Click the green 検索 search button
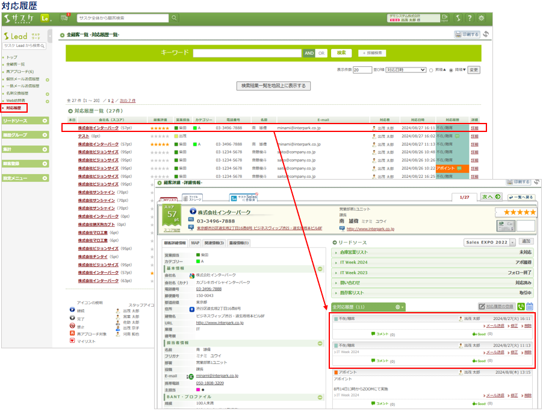543x411 pixels. pos(341,52)
